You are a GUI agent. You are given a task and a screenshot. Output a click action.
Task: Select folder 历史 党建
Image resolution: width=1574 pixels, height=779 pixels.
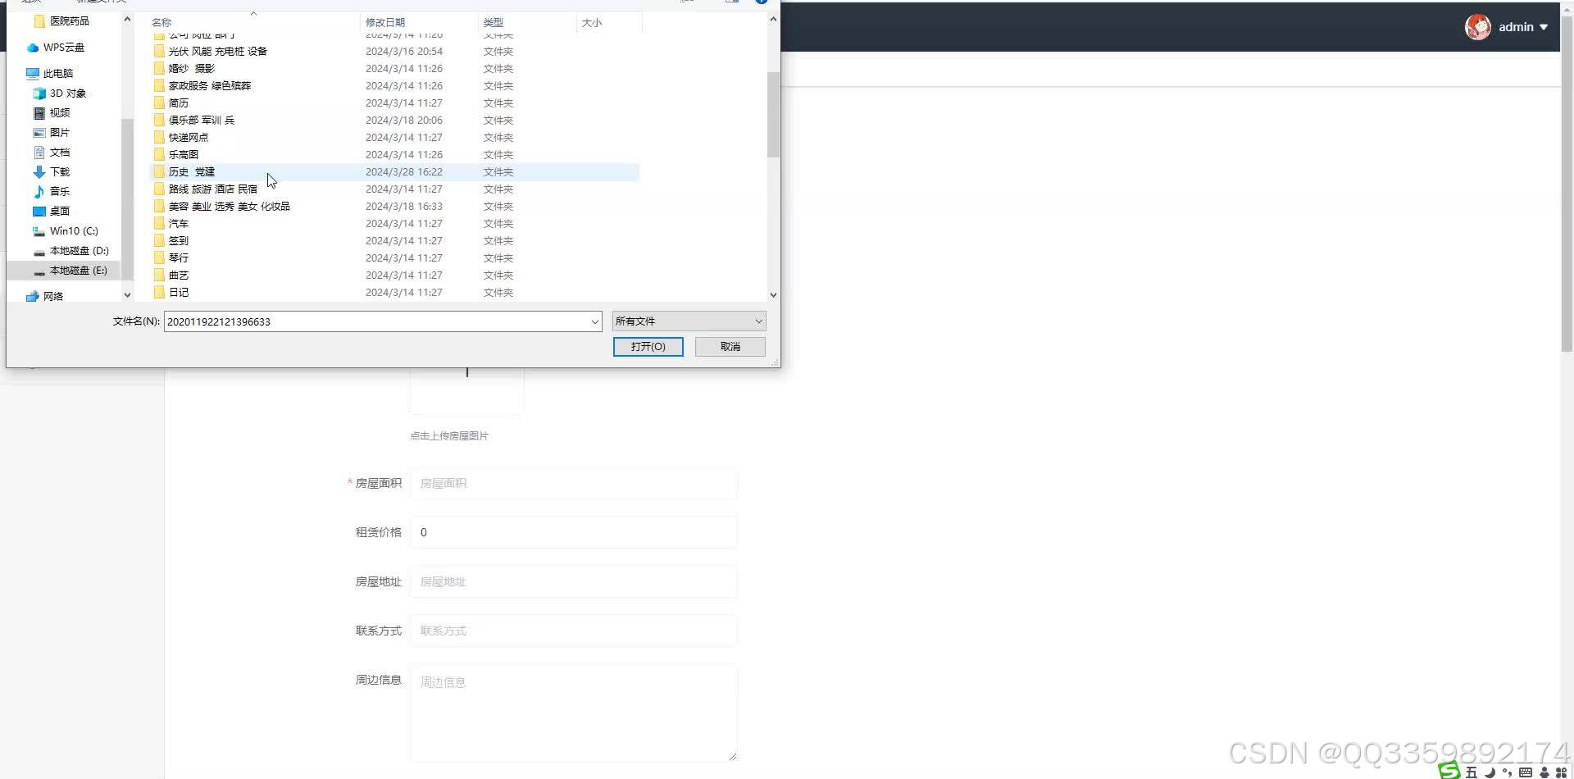point(191,171)
